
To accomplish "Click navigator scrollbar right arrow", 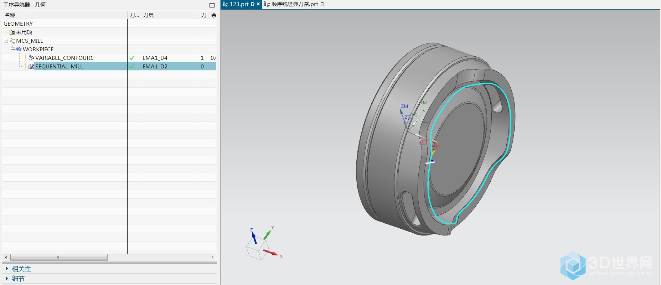I will (x=212, y=257).
